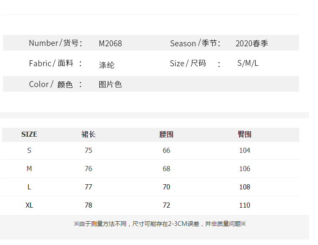Select the Fabric/面料 label
The width and height of the screenshot is (318, 245).
[51, 63]
